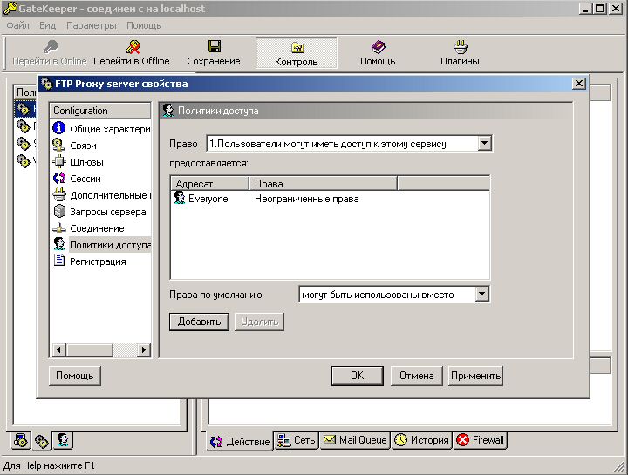Screen dimensions: 628x475
Task: Switch to the Firewall tab
Action: 481,440
